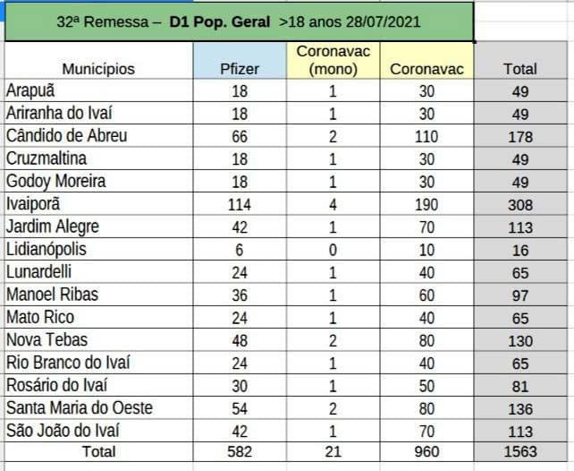Select the grand total cell 1563
Screen dimensions: 574x471
coord(520,452)
